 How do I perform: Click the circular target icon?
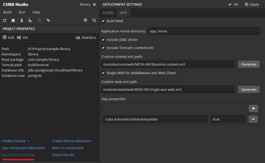(86, 20)
